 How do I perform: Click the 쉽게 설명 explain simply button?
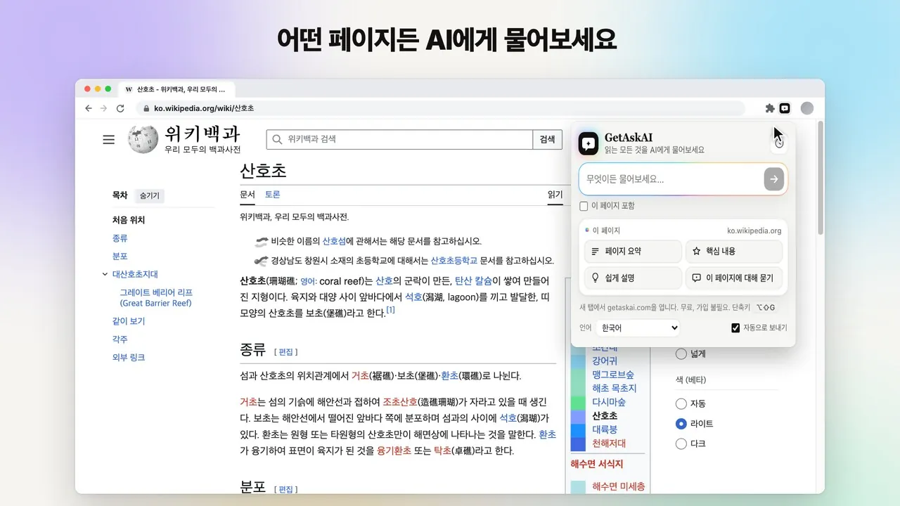[x=633, y=278]
